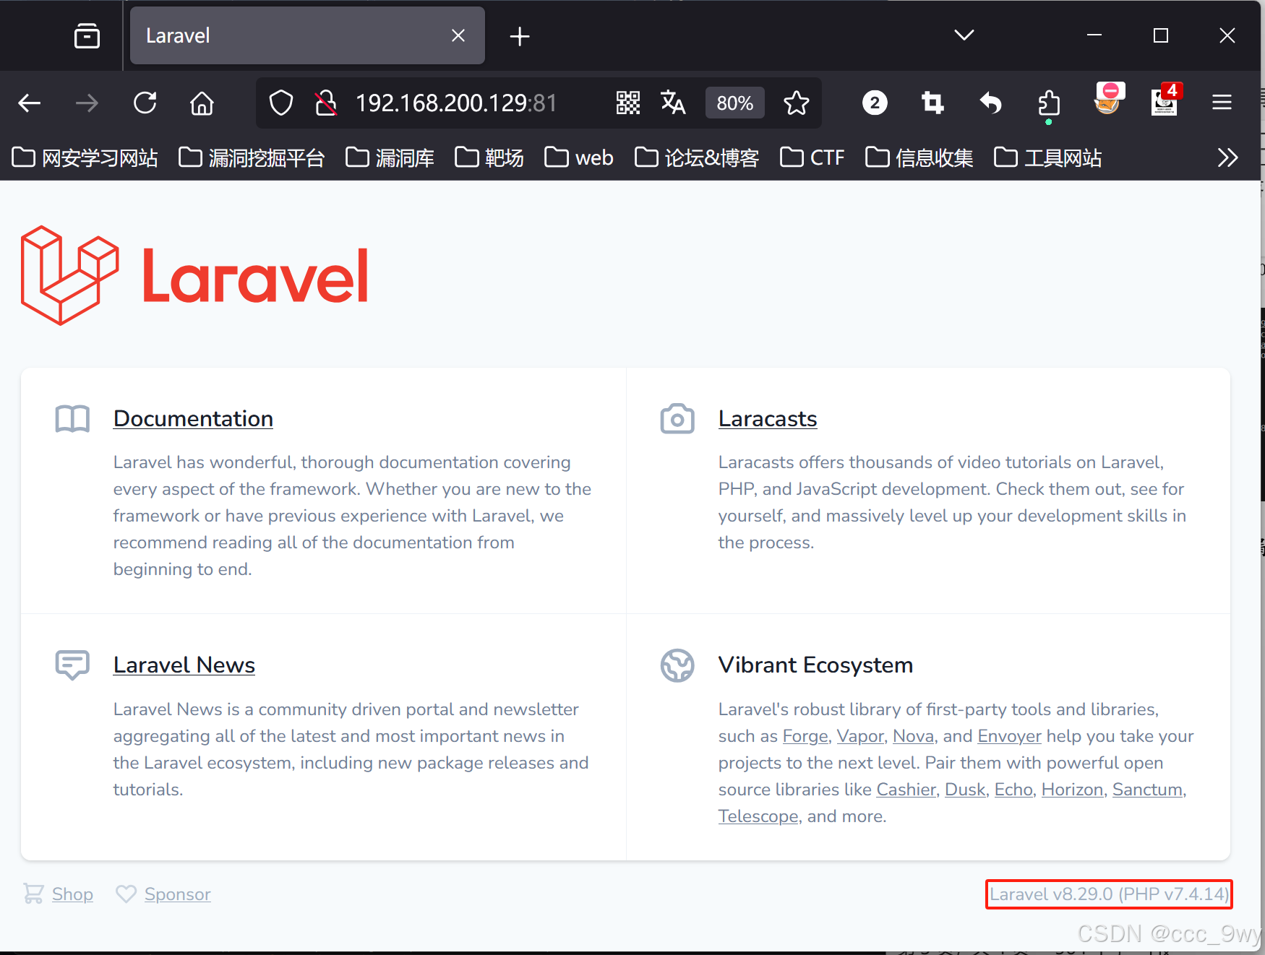Screen dimensions: 1265x955
Task: Click the translate page icon
Action: pos(673,103)
